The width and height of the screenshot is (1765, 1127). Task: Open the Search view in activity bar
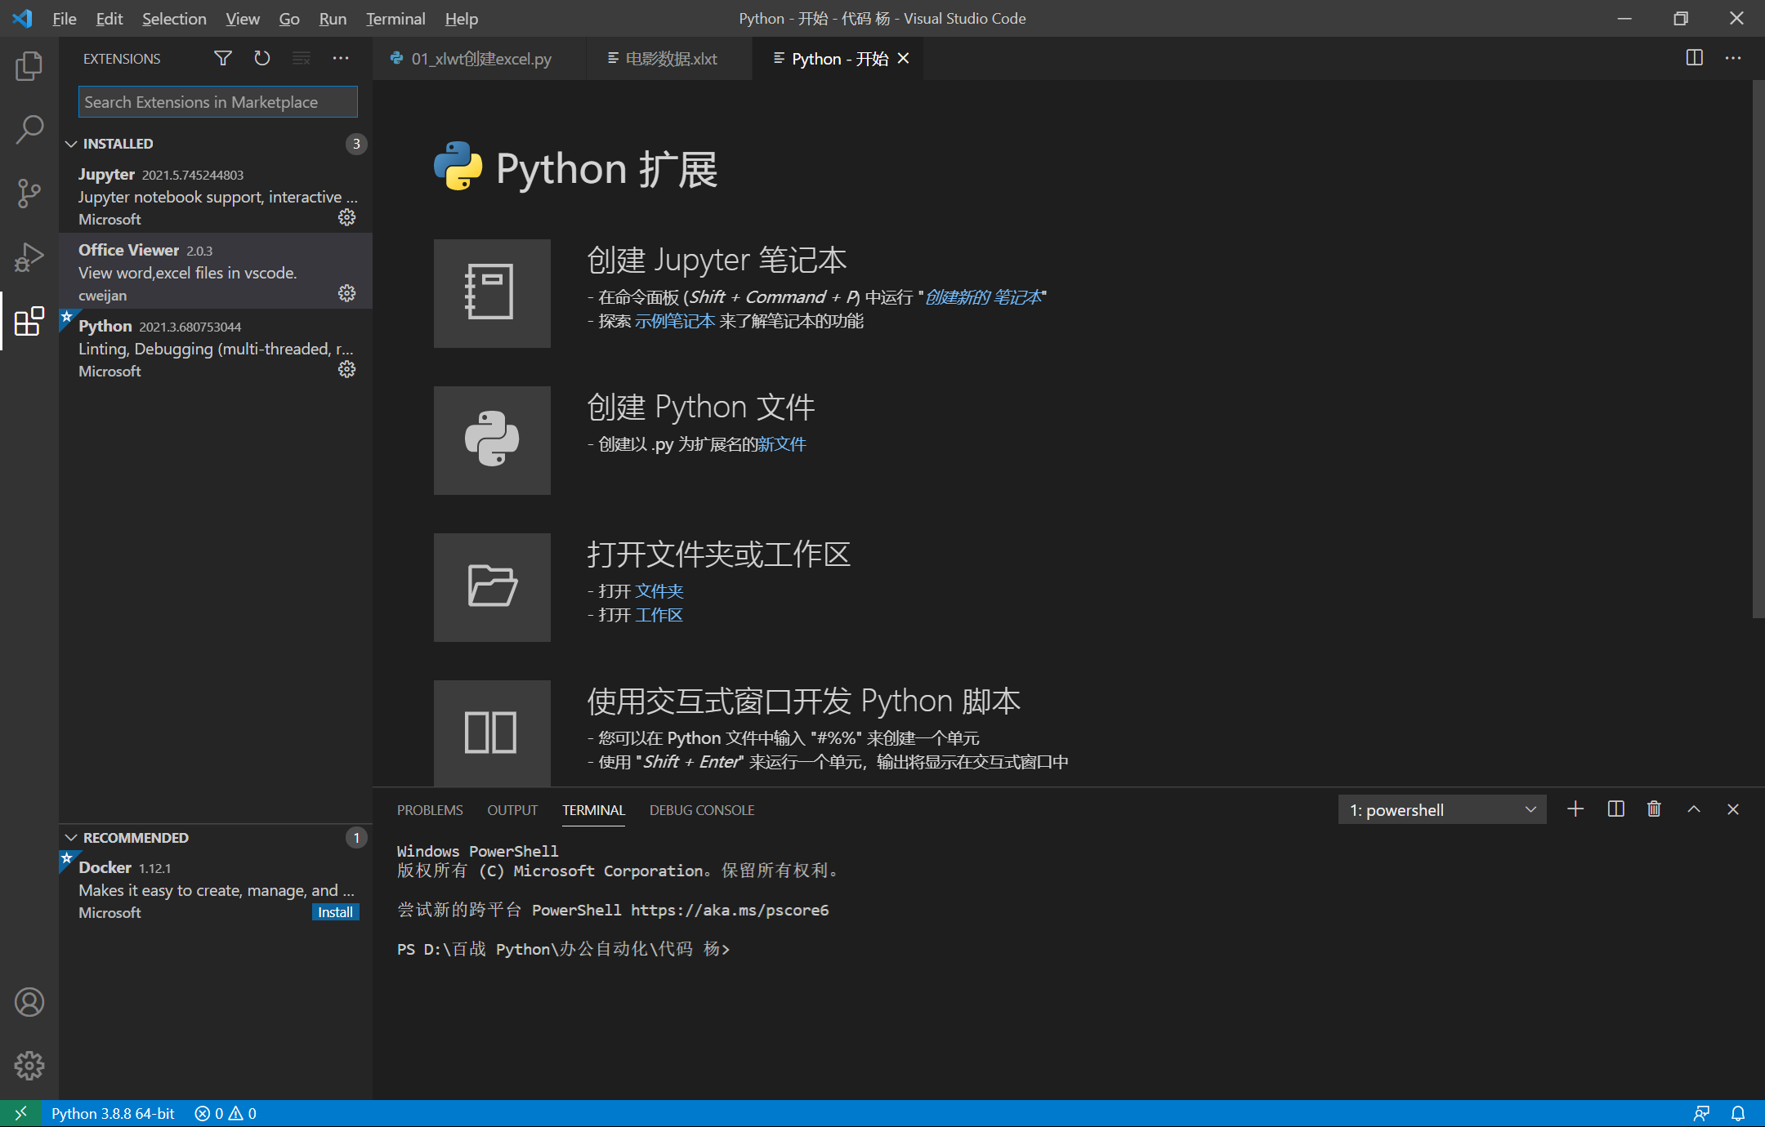click(29, 130)
